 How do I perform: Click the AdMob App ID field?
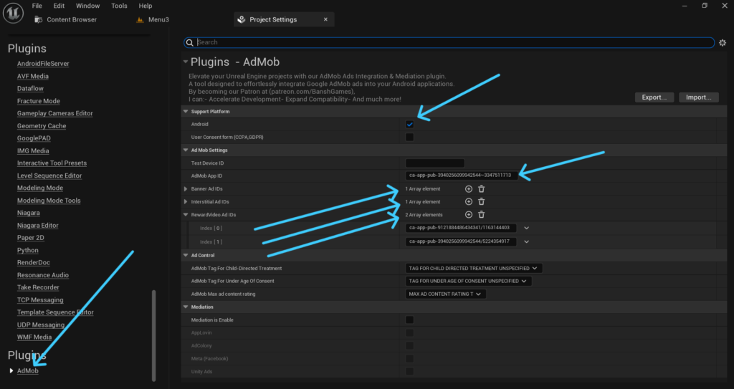pos(462,176)
